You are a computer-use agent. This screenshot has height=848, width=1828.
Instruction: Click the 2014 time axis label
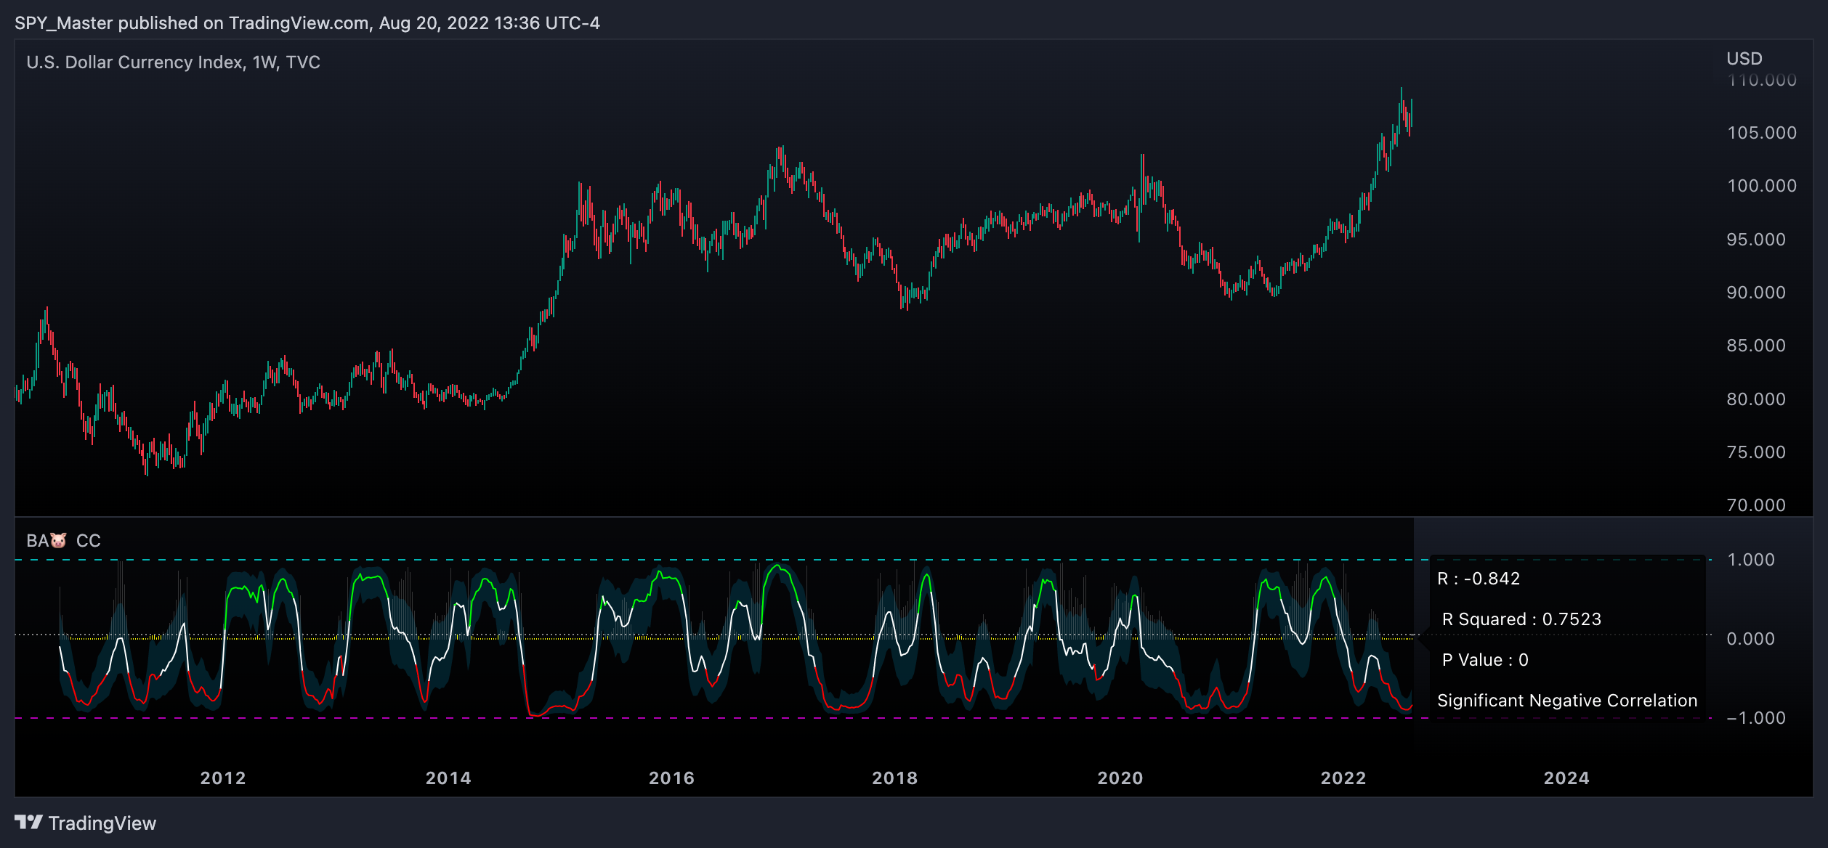click(x=448, y=778)
